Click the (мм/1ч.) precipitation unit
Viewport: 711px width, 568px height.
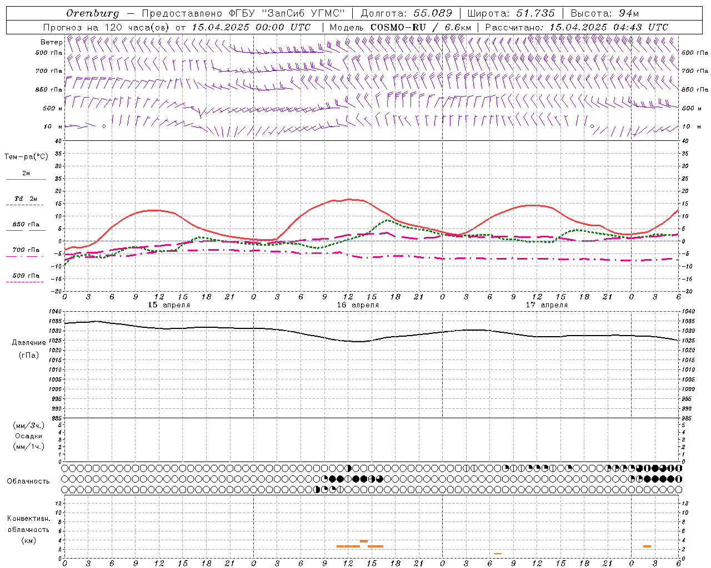[29, 447]
